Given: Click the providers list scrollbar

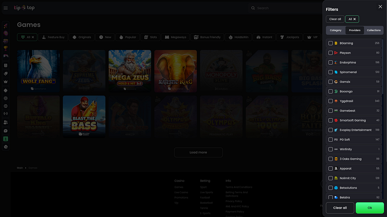Looking at the screenshot, I should click(383, 66).
